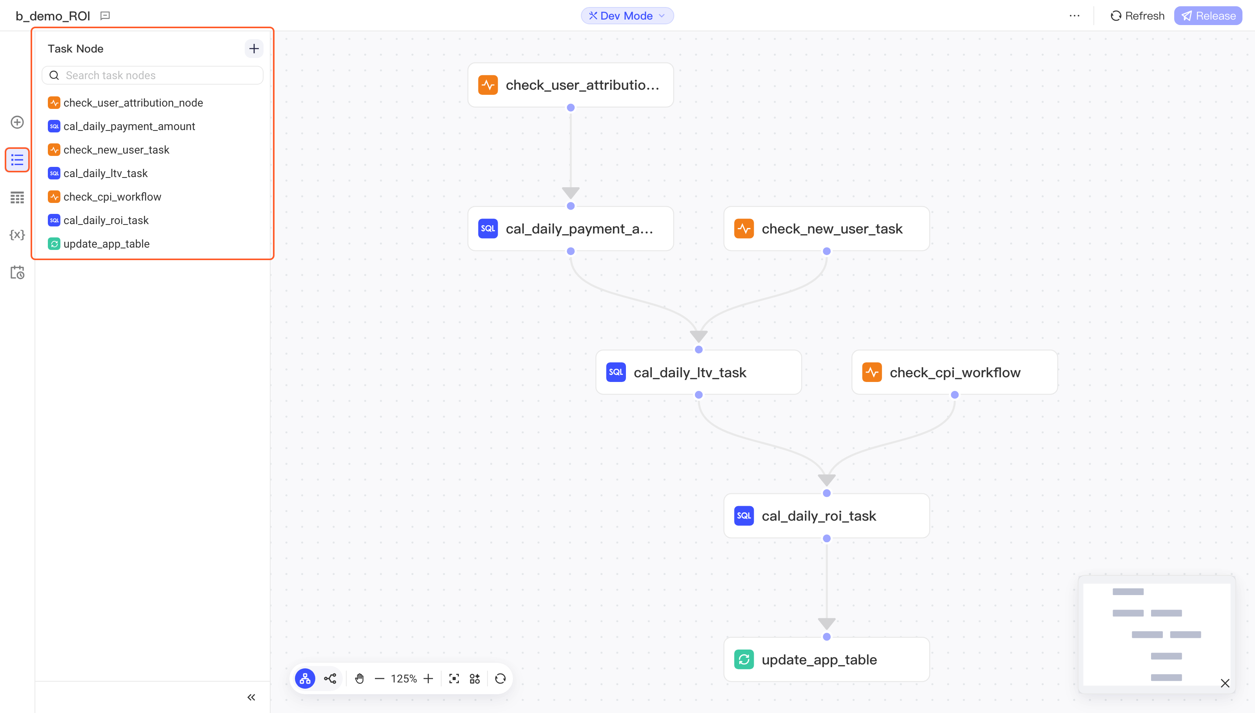This screenshot has width=1255, height=713.
Task: Collapse the side panel with double chevron
Action: click(251, 697)
